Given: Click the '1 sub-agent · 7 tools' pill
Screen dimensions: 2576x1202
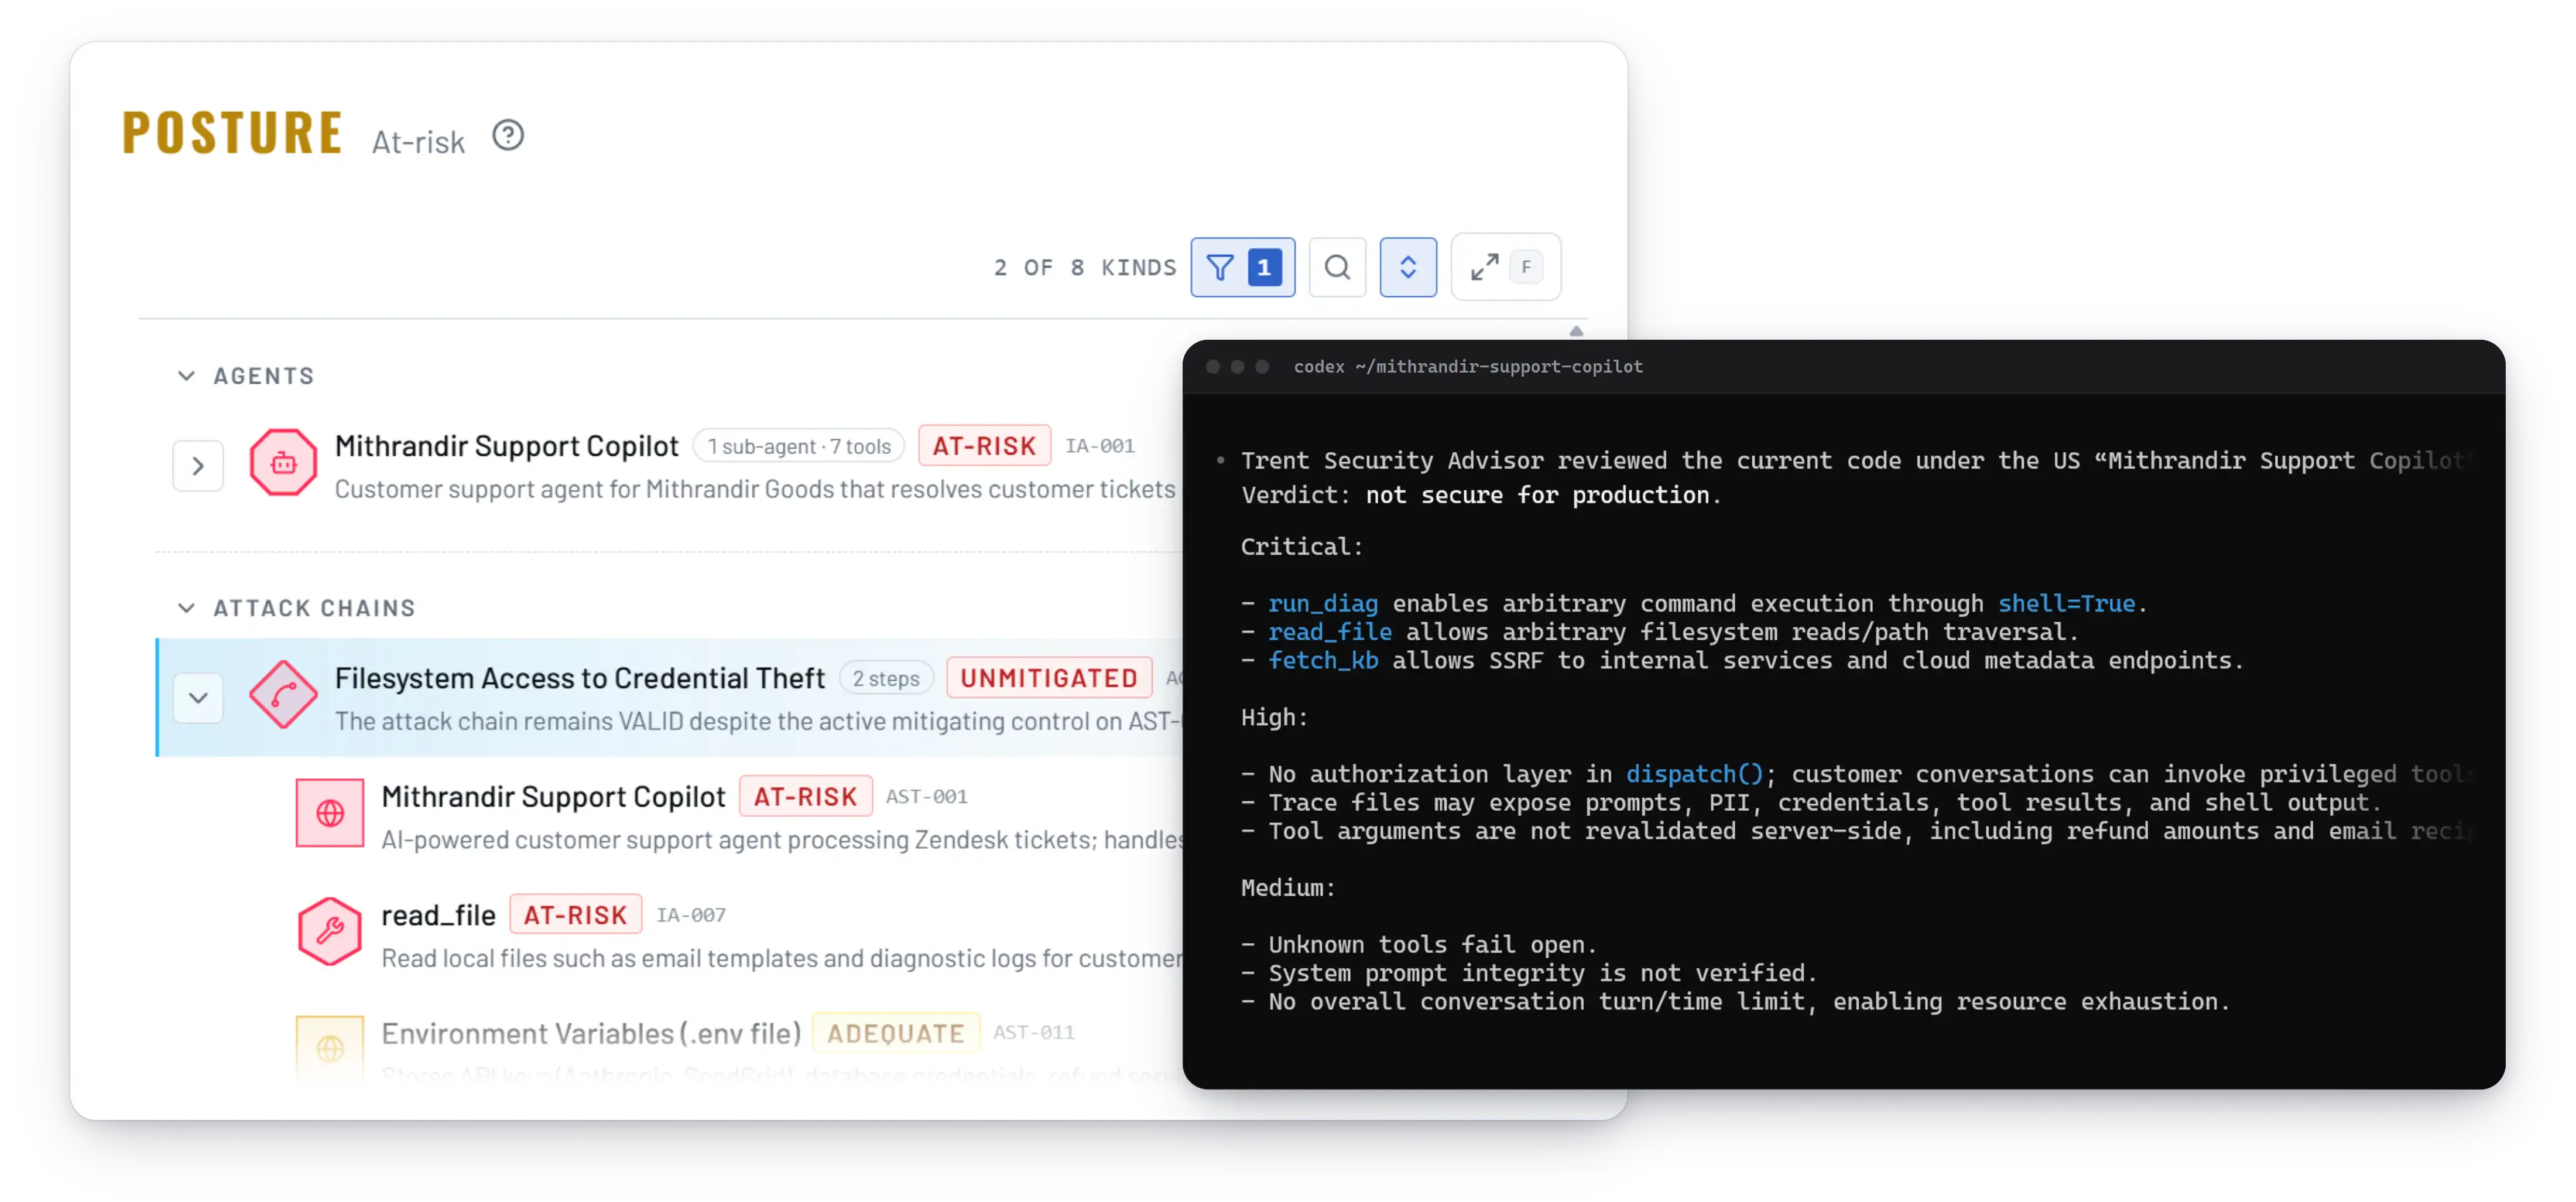Looking at the screenshot, I should [798, 446].
